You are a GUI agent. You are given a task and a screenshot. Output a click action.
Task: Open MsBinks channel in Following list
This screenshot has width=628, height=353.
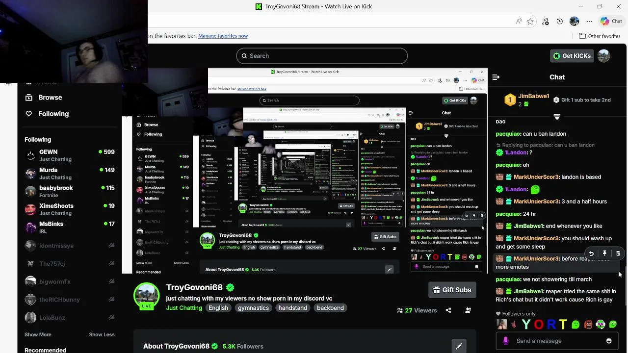[69, 227]
